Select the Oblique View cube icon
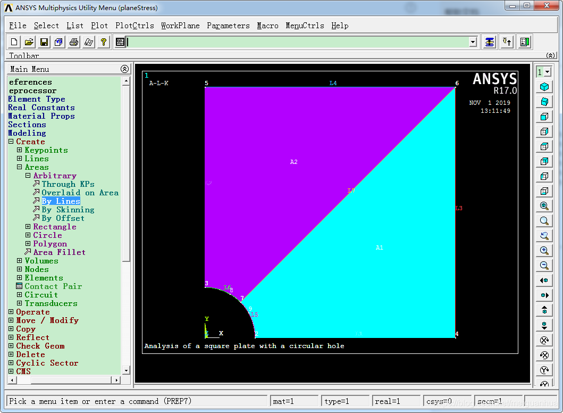 click(544, 102)
